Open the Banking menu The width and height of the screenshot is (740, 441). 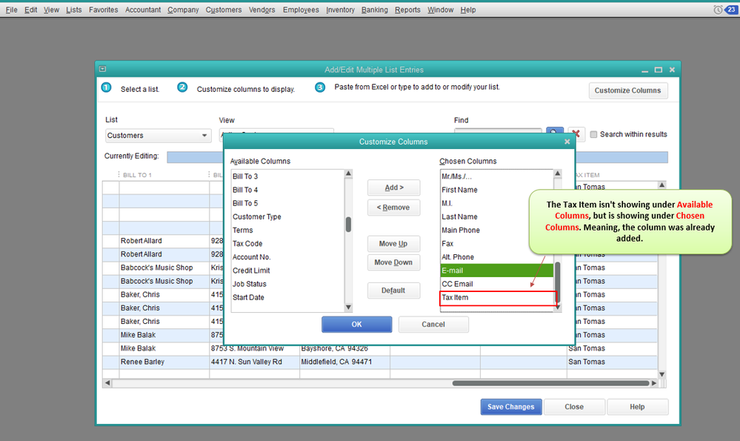pos(375,10)
